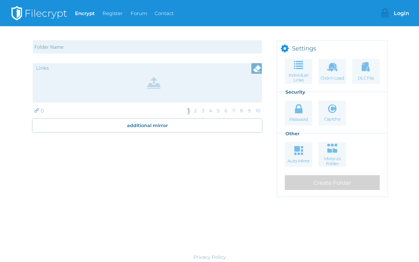Select mirror tab 1
This screenshot has height=262, width=419.
point(189,111)
